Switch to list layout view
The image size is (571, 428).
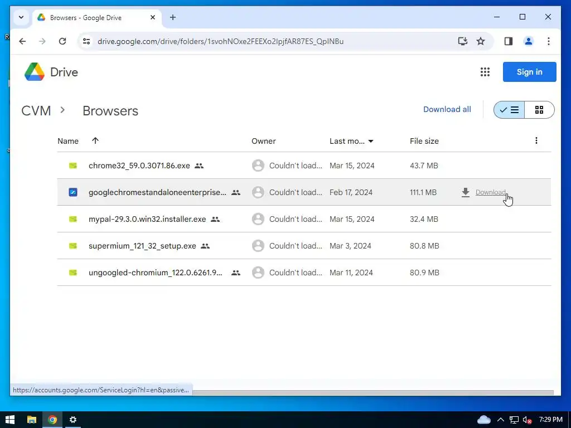[509, 110]
